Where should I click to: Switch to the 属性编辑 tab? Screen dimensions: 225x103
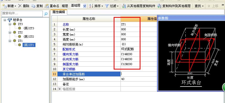[59, 12]
